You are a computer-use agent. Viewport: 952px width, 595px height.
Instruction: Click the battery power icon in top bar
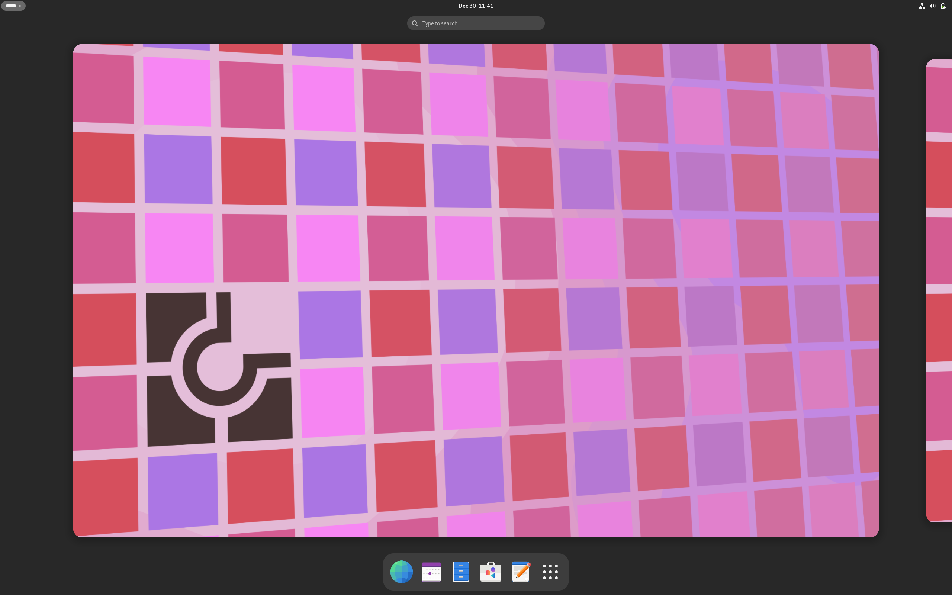943,6
